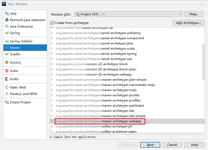Select Kotlin module type
208x150 pixels.
(x=25, y=79)
